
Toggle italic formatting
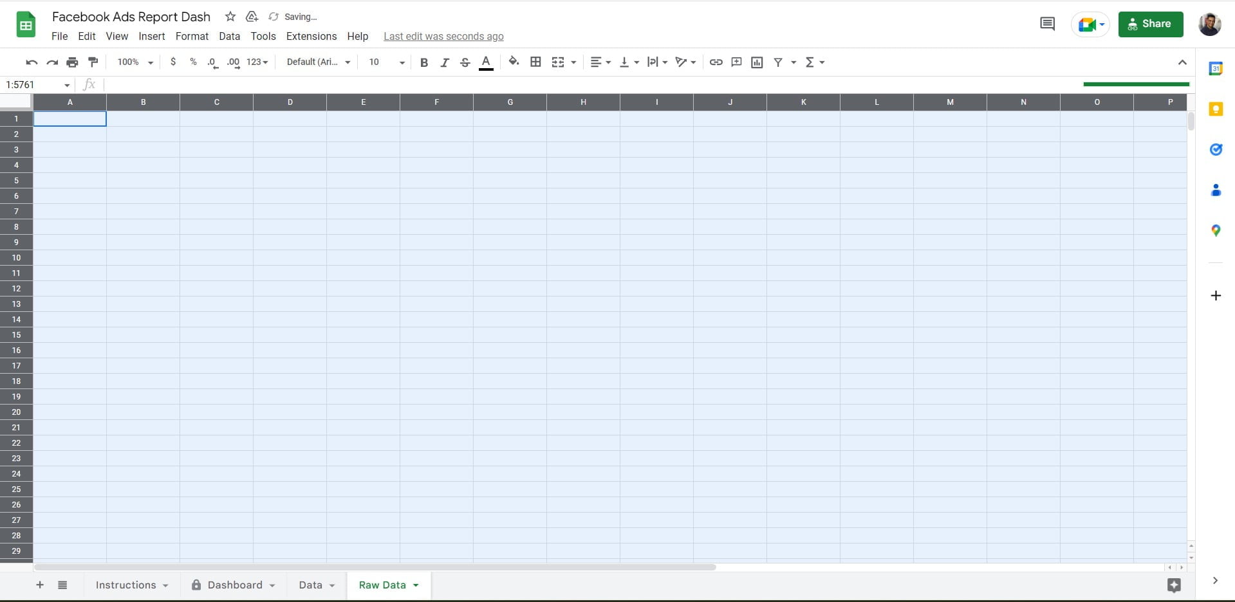click(x=445, y=62)
